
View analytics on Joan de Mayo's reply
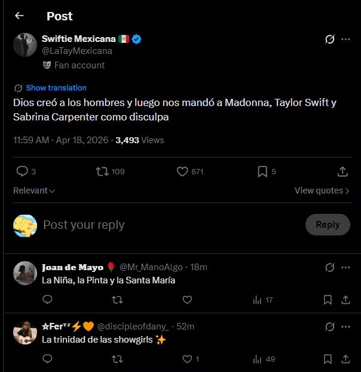coord(263,300)
